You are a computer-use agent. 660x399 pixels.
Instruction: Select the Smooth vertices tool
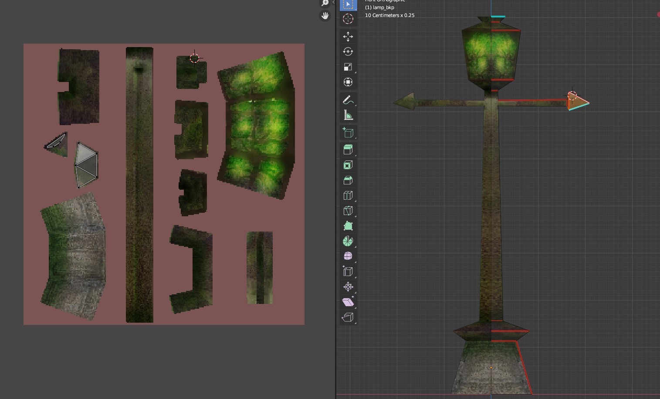(348, 256)
